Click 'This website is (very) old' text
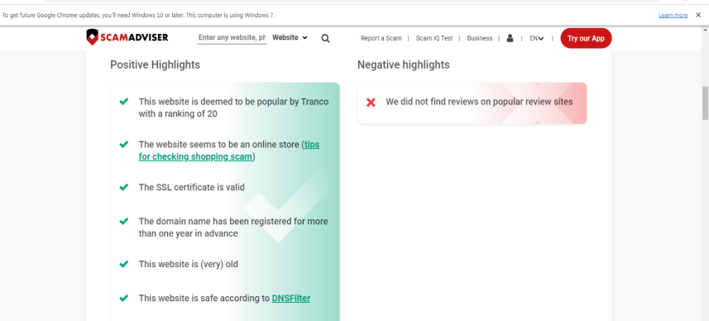Image resolution: width=709 pixels, height=321 pixels. tap(188, 264)
